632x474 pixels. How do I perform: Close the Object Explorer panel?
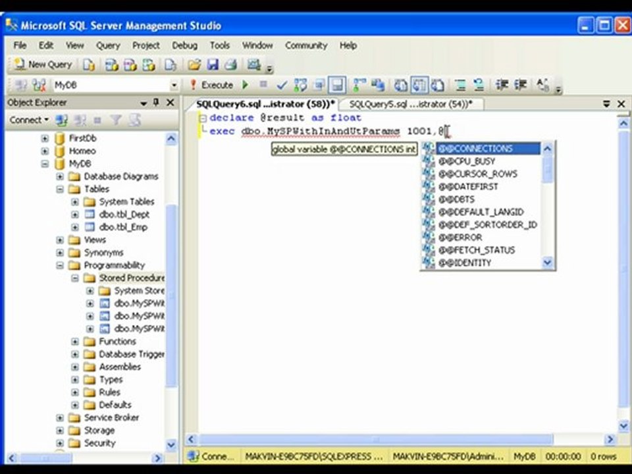[171, 103]
